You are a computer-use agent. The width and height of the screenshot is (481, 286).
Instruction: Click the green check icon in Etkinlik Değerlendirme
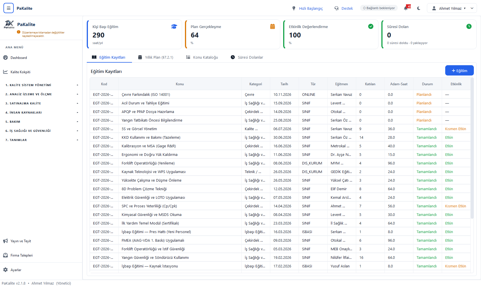(371, 26)
